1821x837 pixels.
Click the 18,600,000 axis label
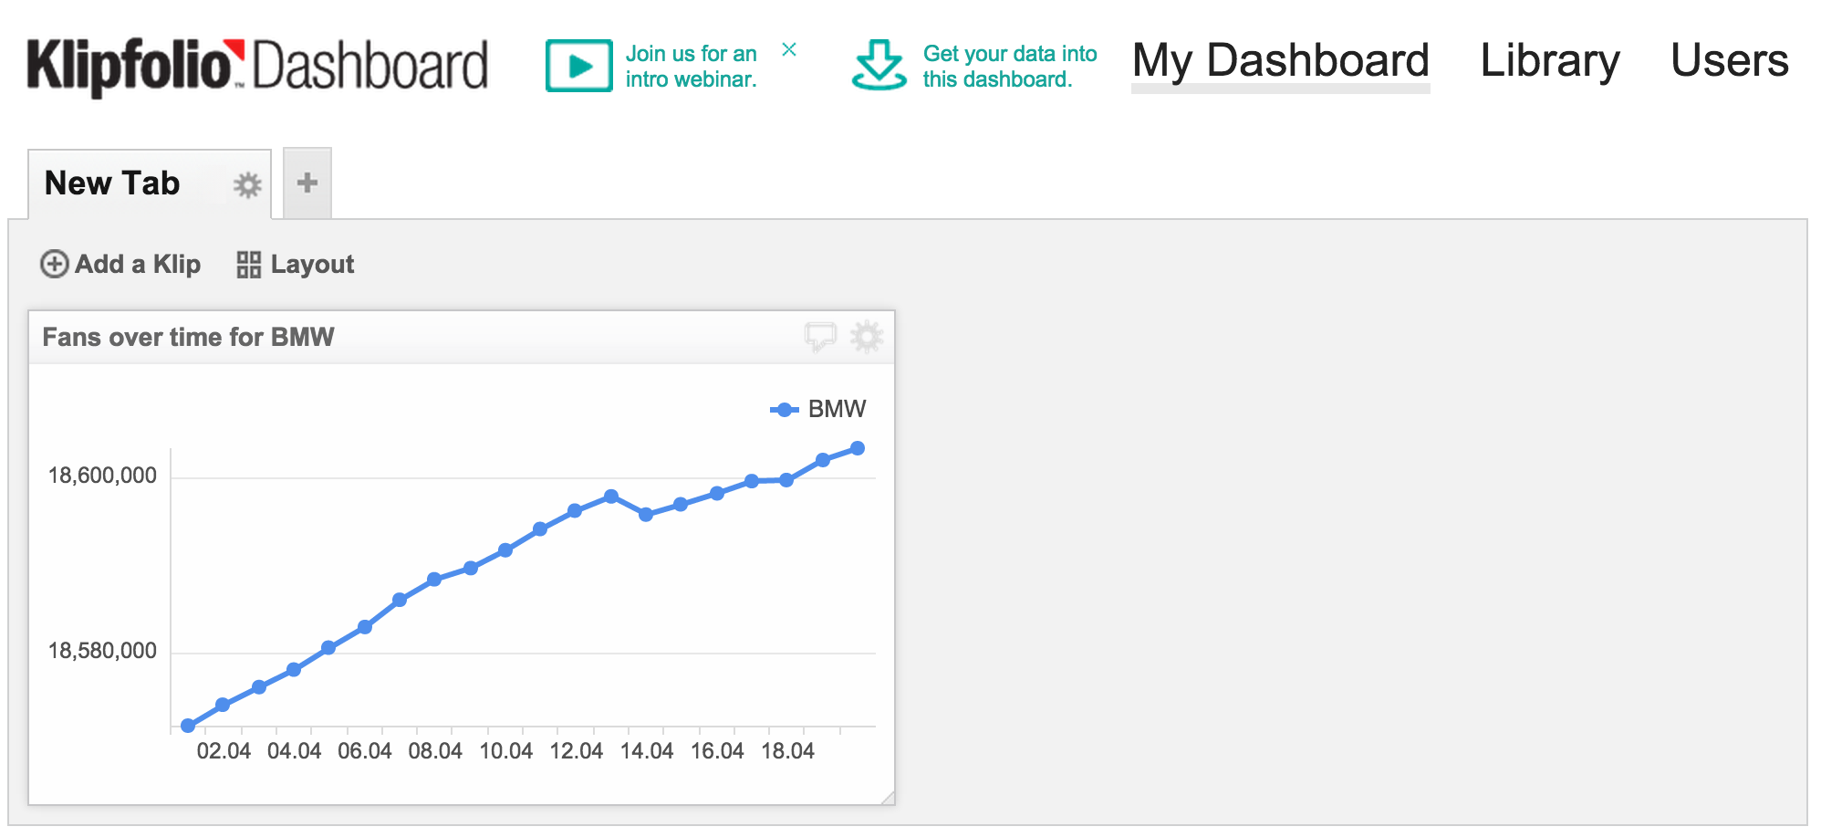pos(102,476)
